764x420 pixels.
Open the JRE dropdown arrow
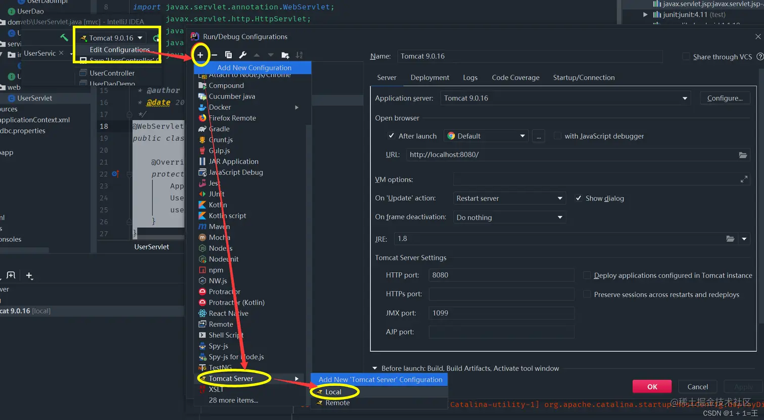pyautogui.click(x=744, y=239)
